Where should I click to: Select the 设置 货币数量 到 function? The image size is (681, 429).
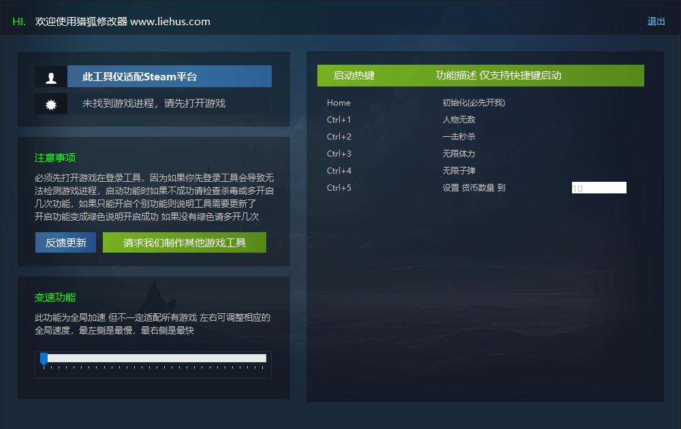(x=474, y=187)
